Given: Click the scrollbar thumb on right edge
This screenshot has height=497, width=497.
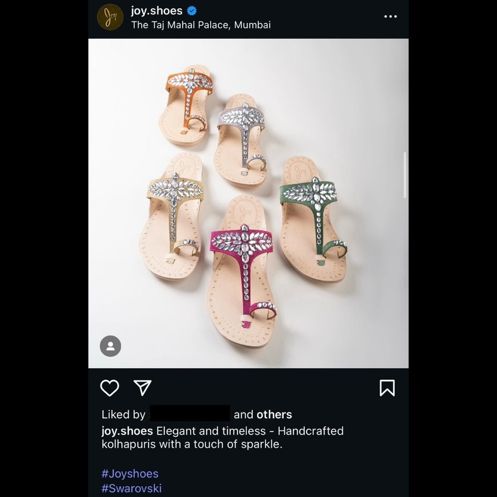Looking at the screenshot, I should tap(405, 175).
